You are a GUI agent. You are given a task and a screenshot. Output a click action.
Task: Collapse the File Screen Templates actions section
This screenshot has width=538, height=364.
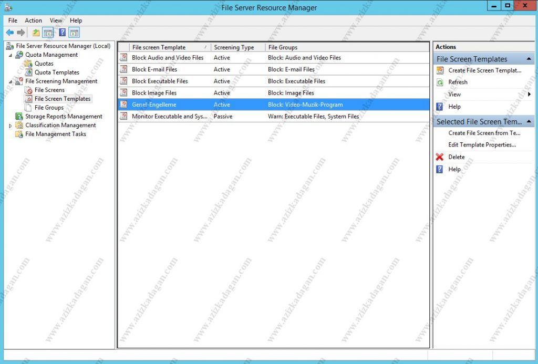(529, 59)
